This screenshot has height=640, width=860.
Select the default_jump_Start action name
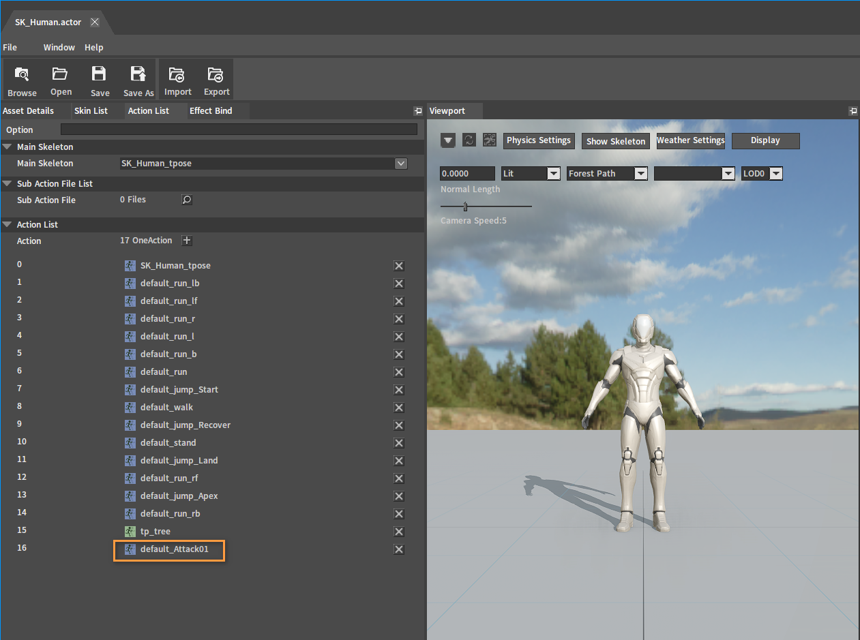179,390
